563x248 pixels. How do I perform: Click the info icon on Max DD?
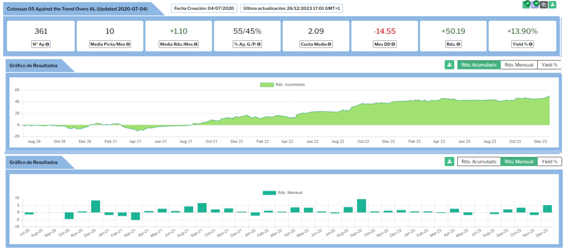coord(393,44)
